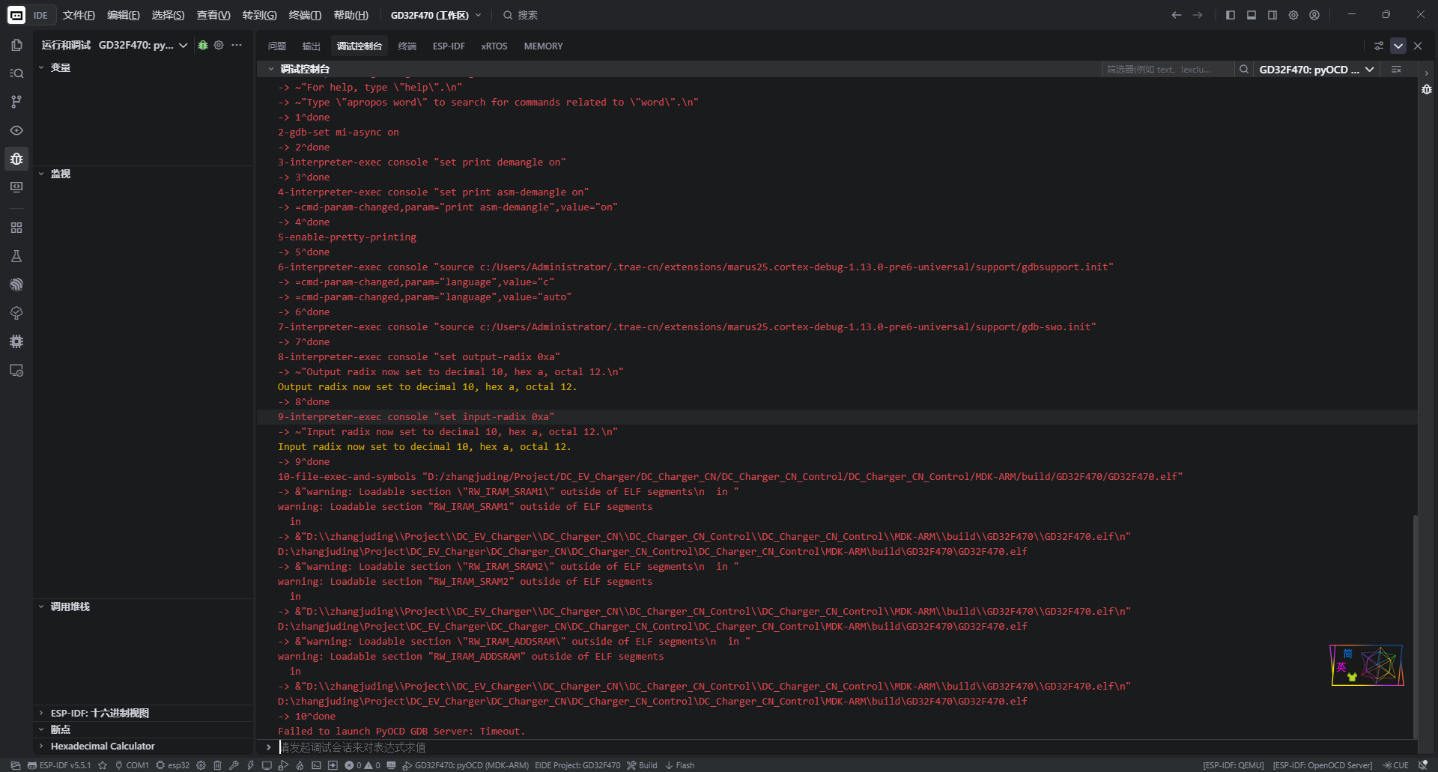Click the Flash button in status bar
The width and height of the screenshot is (1438, 772).
click(x=679, y=765)
